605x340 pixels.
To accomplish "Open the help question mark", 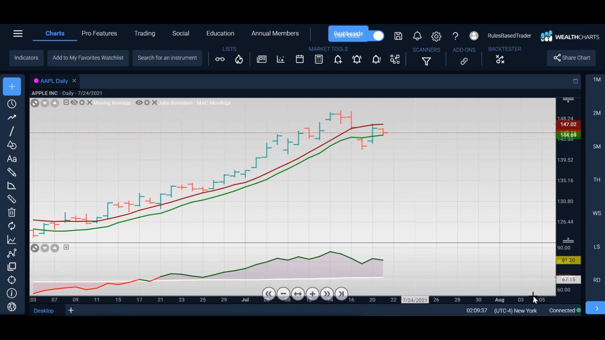I will [x=455, y=36].
